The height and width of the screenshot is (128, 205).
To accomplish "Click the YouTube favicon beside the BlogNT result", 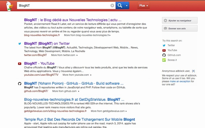I will (x=20, y=63).
